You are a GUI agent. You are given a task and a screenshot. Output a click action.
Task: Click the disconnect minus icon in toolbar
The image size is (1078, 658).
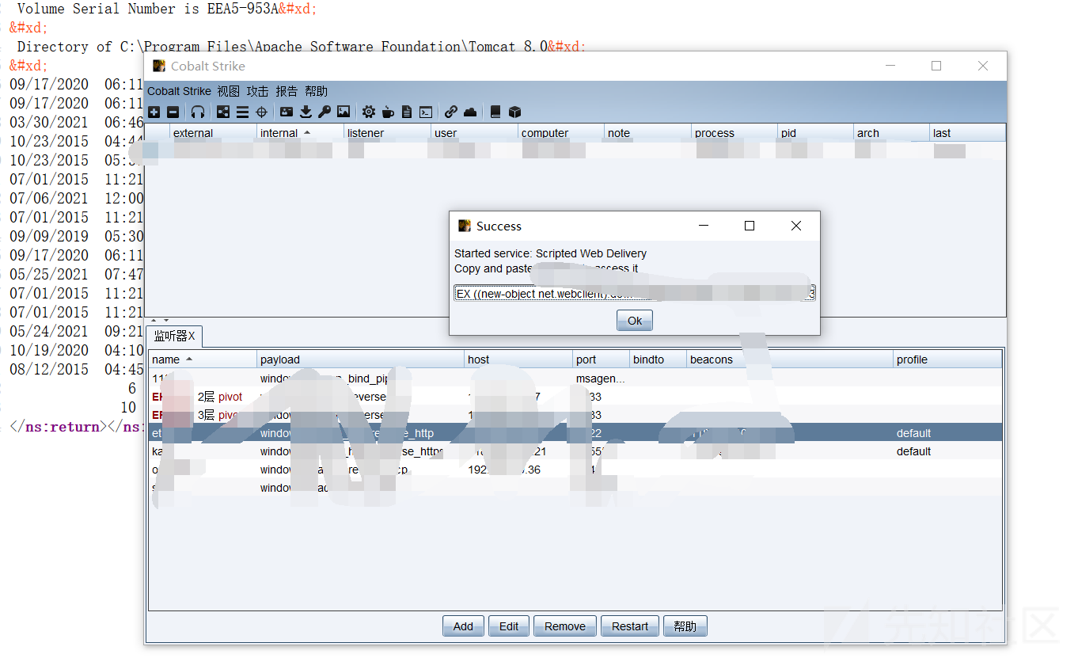(x=173, y=112)
